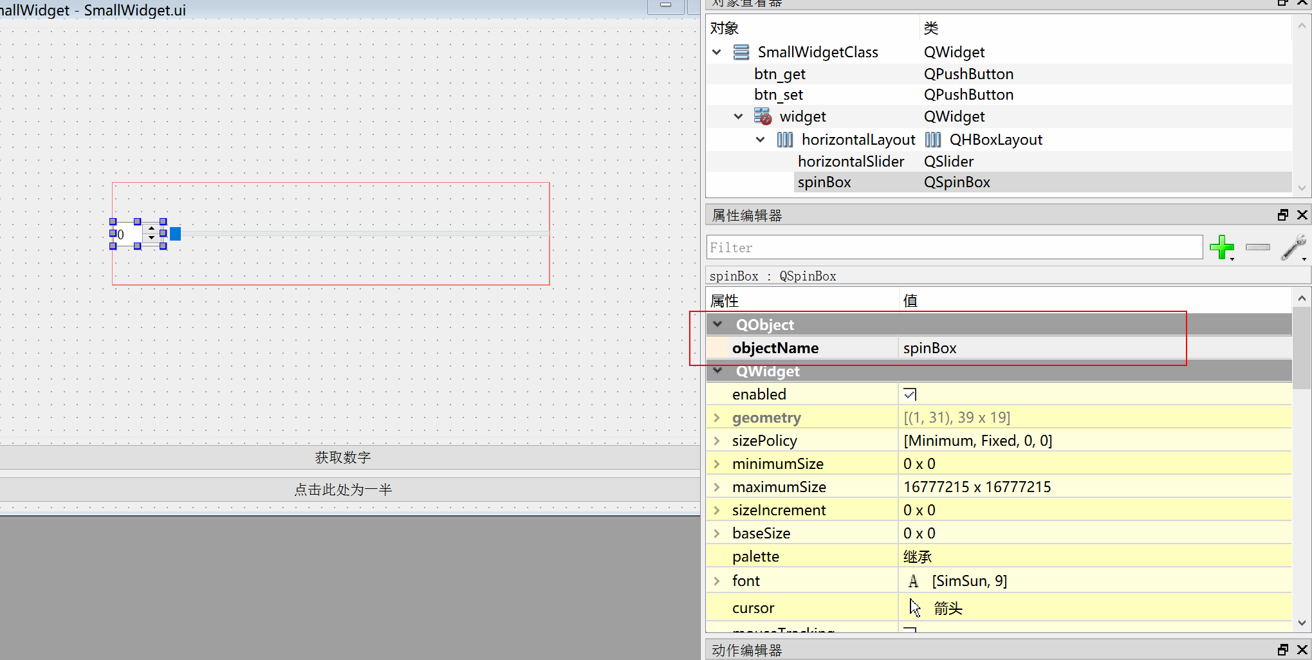Toggle the enabled checkbox for spinBox
Image resolution: width=1312 pixels, height=660 pixels.
909,394
